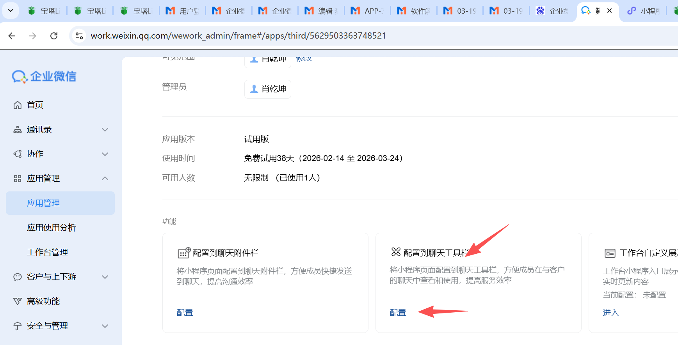Open 高级功能 in the sidebar
Screen dimensions: 678x345
point(43,301)
